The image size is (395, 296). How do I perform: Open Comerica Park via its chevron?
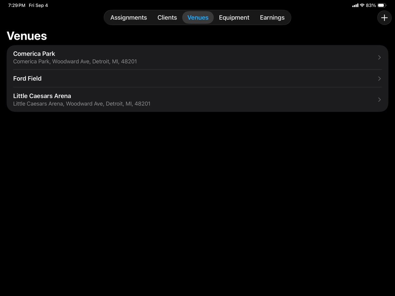379,57
